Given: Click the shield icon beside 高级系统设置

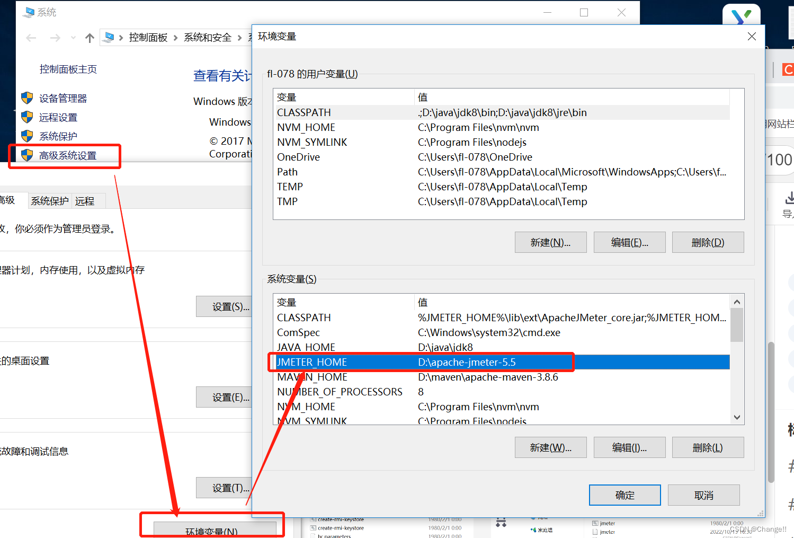Looking at the screenshot, I should click(x=27, y=155).
